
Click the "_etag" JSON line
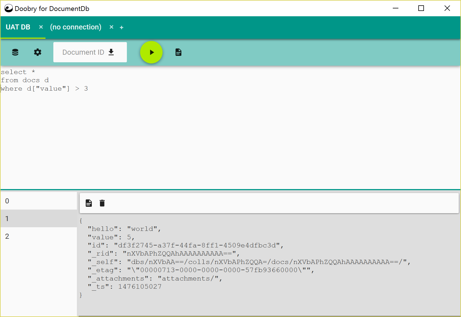[201, 270]
